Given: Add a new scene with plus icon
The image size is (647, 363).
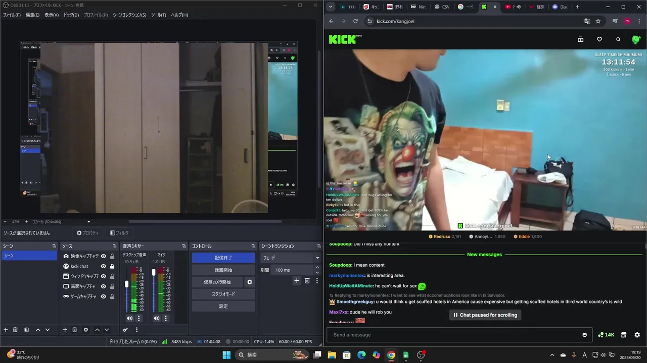Looking at the screenshot, I should (x=6, y=330).
